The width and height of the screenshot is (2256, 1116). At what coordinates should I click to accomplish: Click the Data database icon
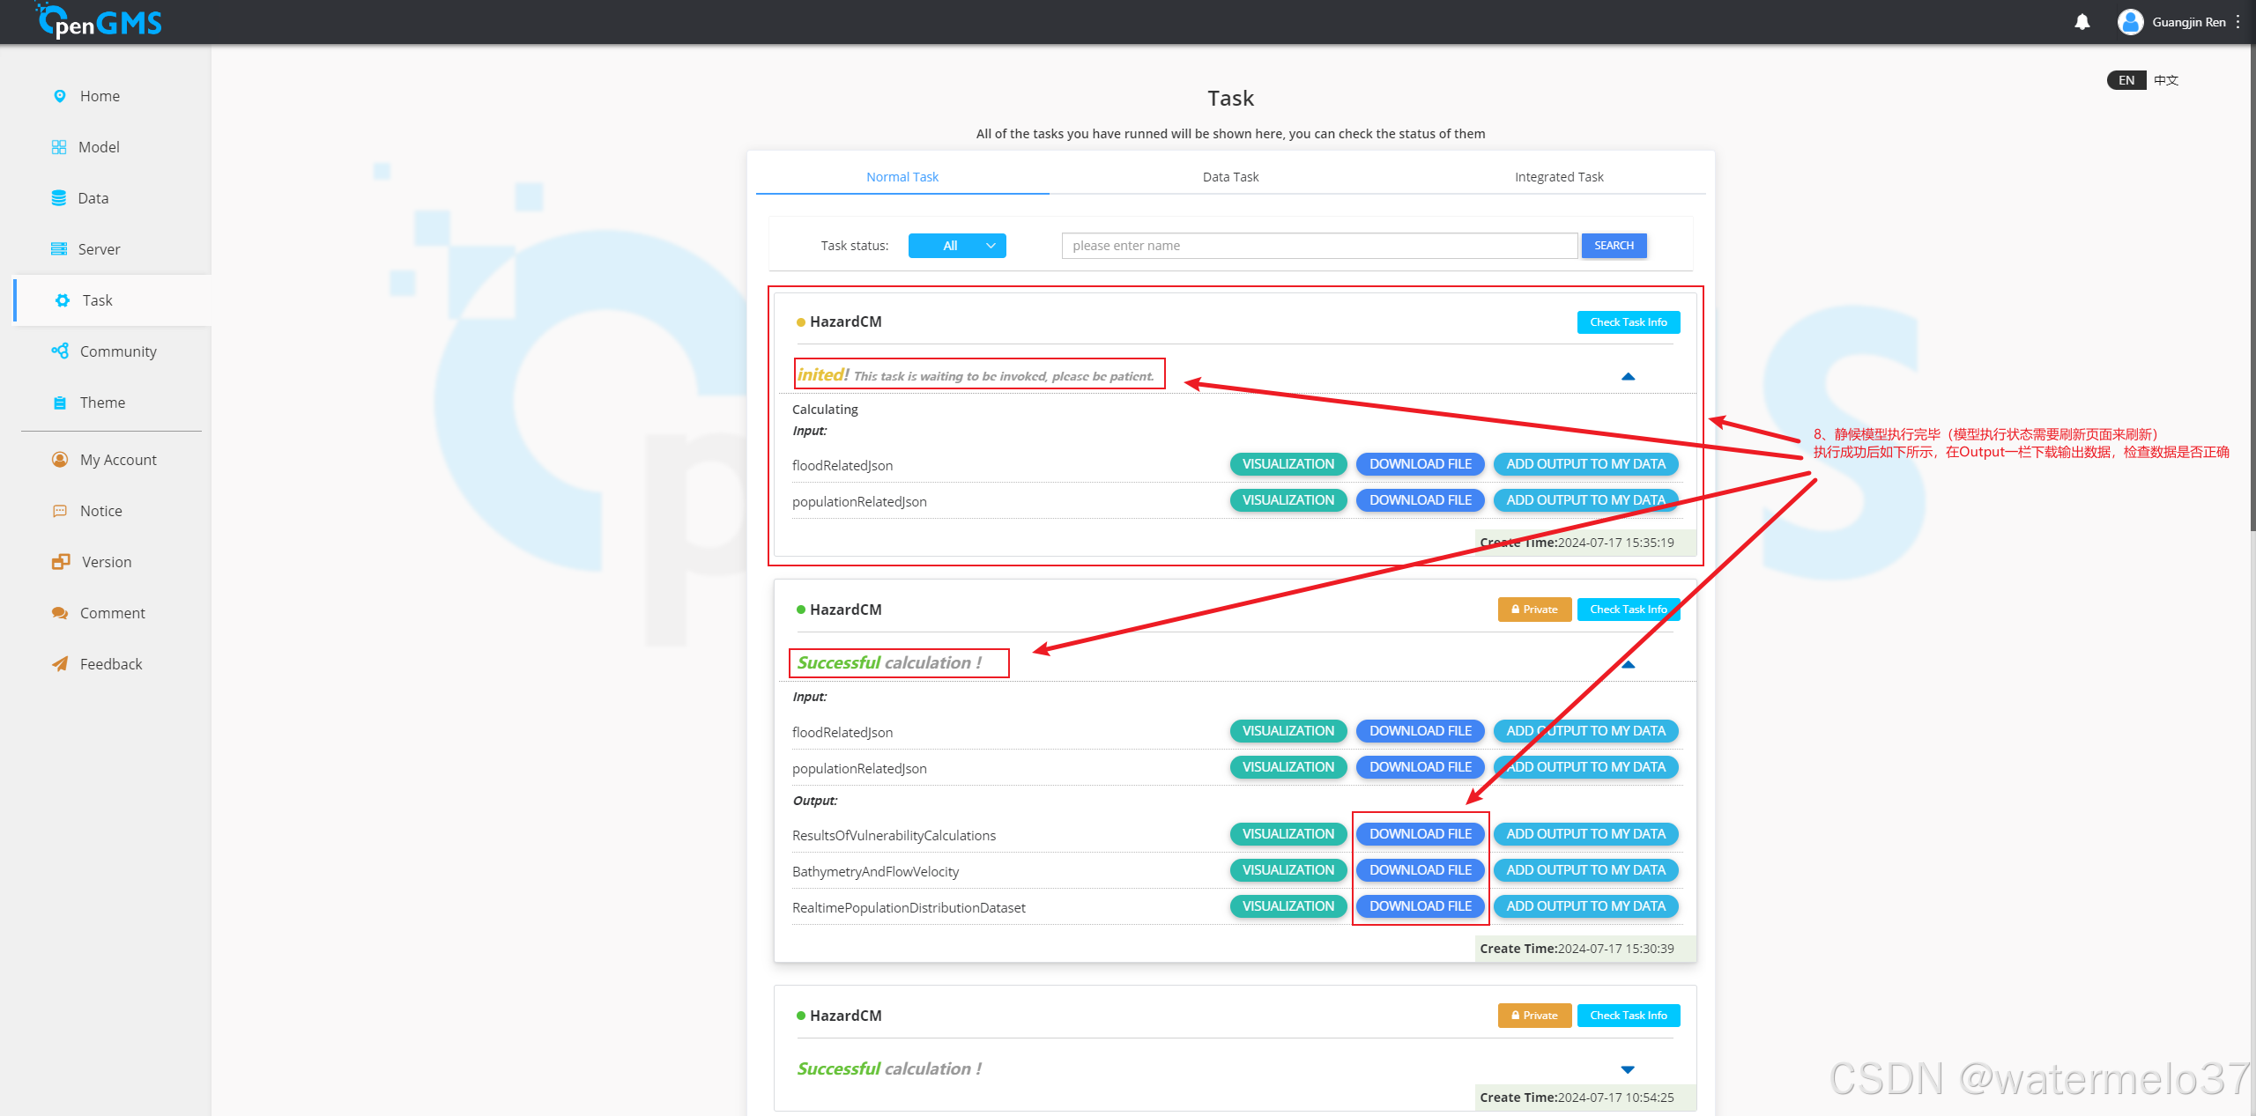pos(59,198)
